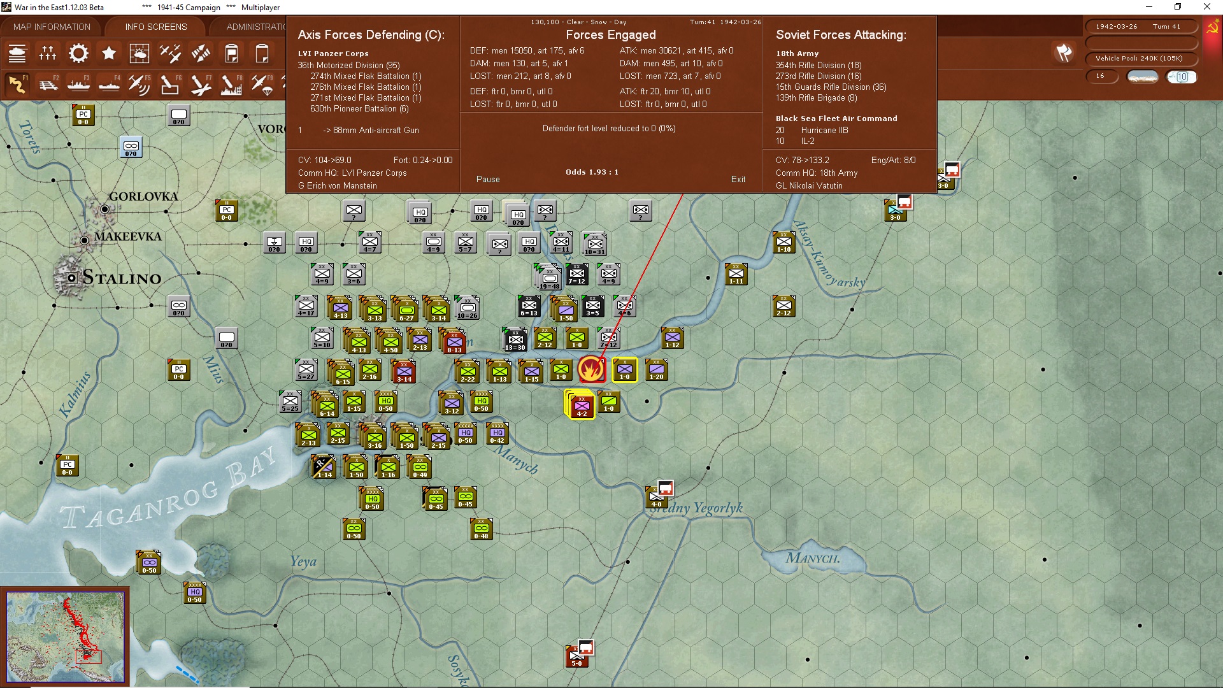Click the Vehicle Pool readout
Screen dimensions: 1223x688
click(1141, 58)
